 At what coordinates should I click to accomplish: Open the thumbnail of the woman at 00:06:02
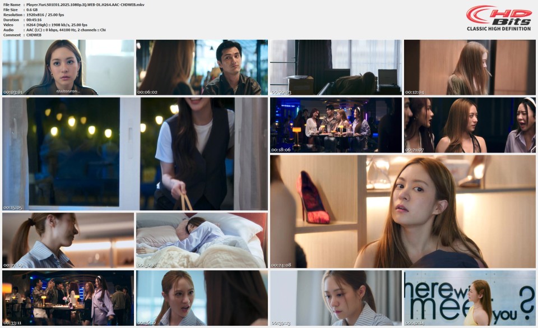coord(201,67)
